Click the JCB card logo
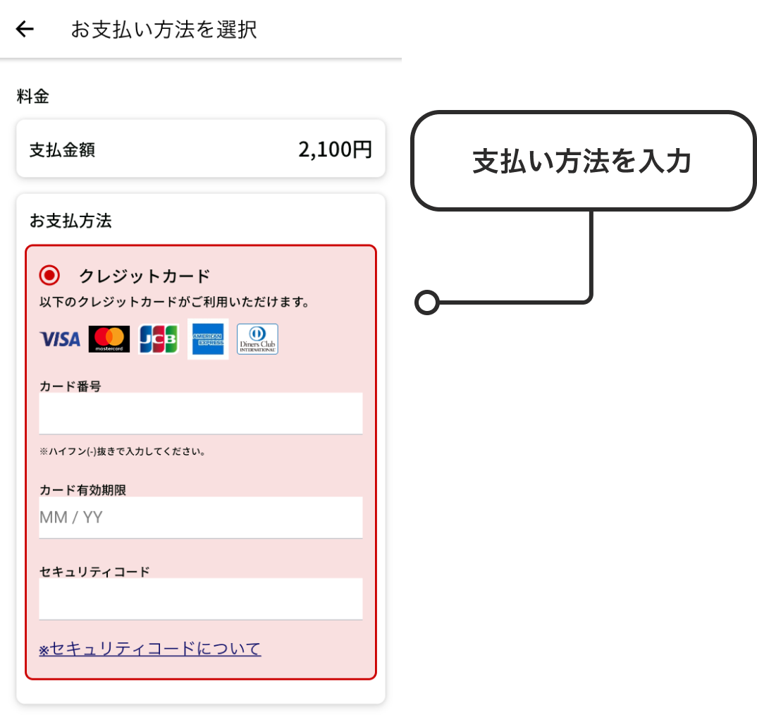This screenshot has width=757, height=715. coord(159,339)
